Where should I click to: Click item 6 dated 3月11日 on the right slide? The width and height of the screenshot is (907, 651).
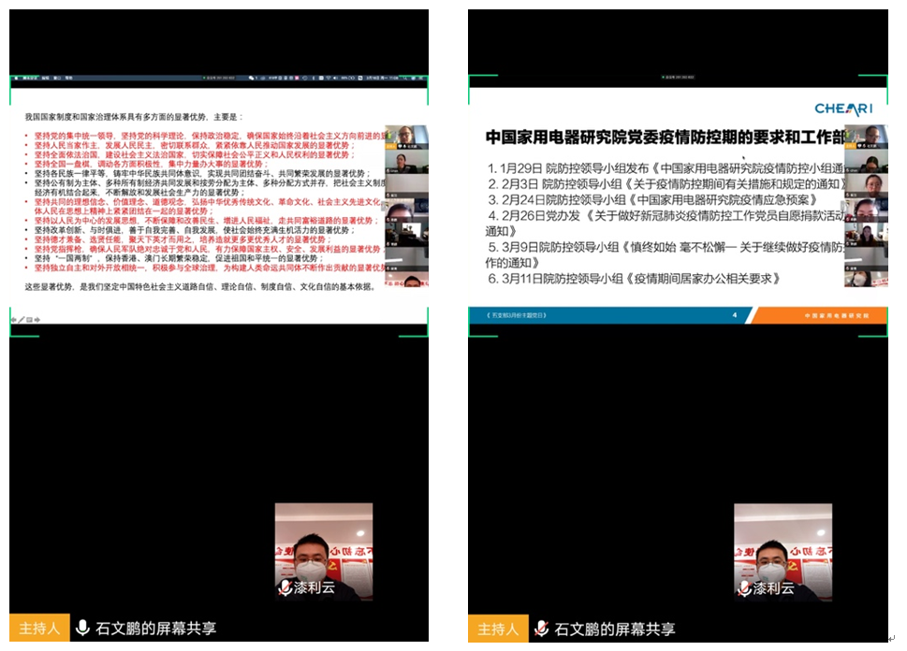pos(634,279)
